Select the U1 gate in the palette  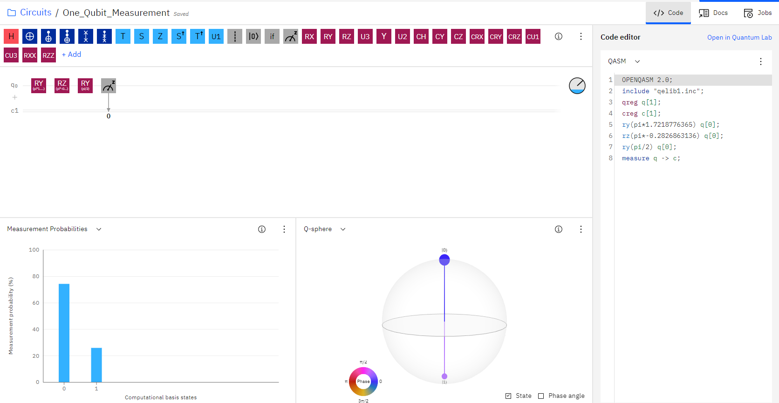pyautogui.click(x=216, y=36)
